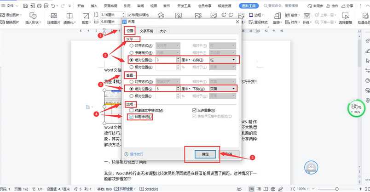Open vertical 下侧(W) dropdown showing 页面
This screenshot has height=192, width=370.
[223, 89]
